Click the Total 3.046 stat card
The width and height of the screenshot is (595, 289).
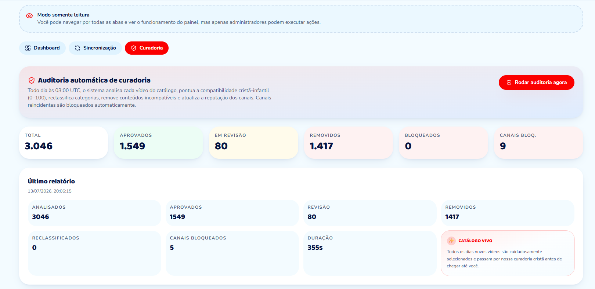pyautogui.click(x=64, y=143)
